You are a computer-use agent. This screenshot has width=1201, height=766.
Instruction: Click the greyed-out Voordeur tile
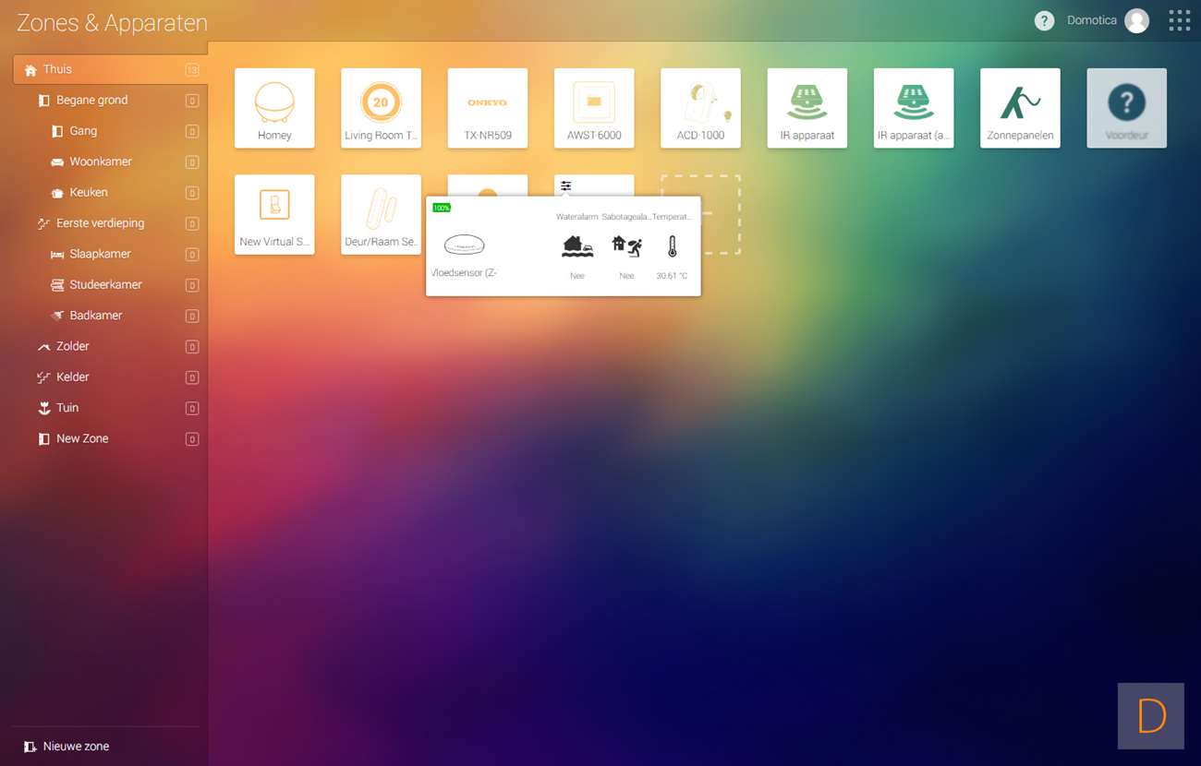[x=1126, y=108]
